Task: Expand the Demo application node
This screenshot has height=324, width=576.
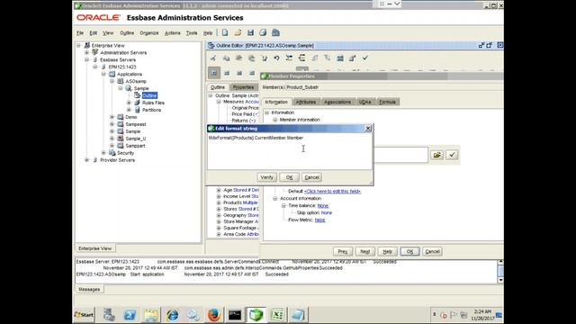Action: coord(112,117)
